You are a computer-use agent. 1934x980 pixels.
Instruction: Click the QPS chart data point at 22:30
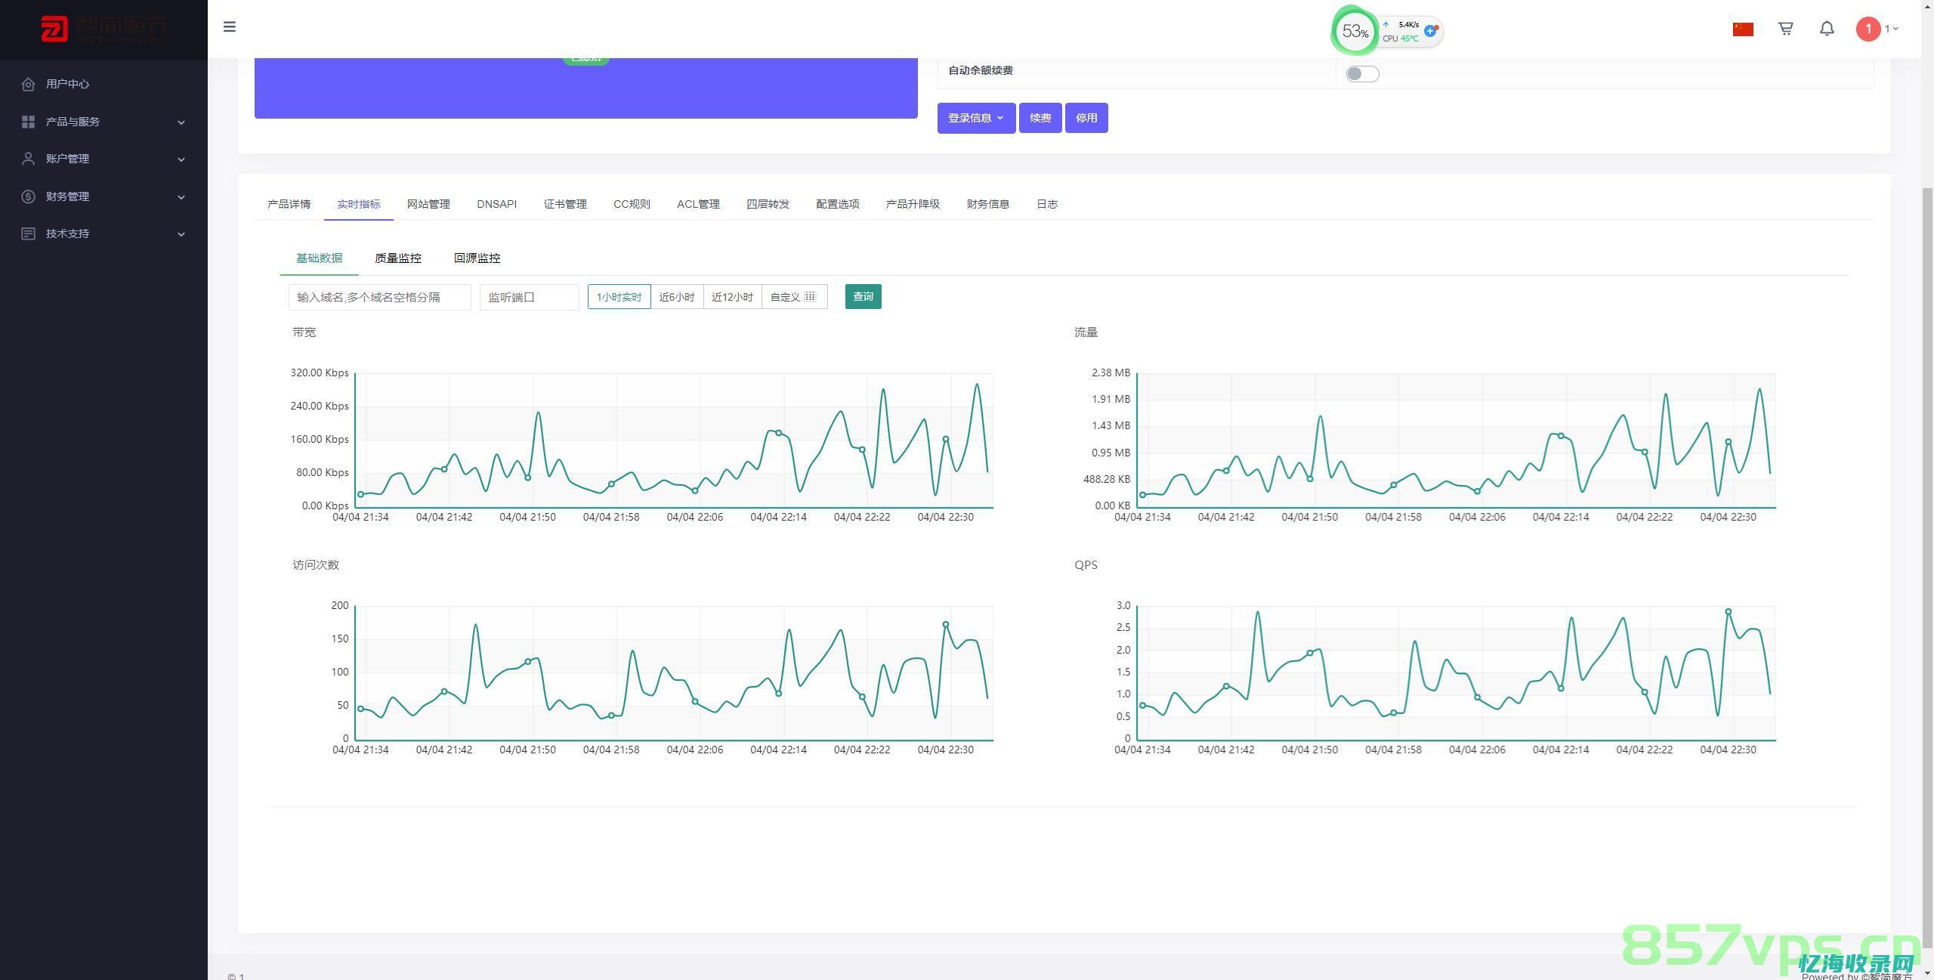click(x=1729, y=612)
